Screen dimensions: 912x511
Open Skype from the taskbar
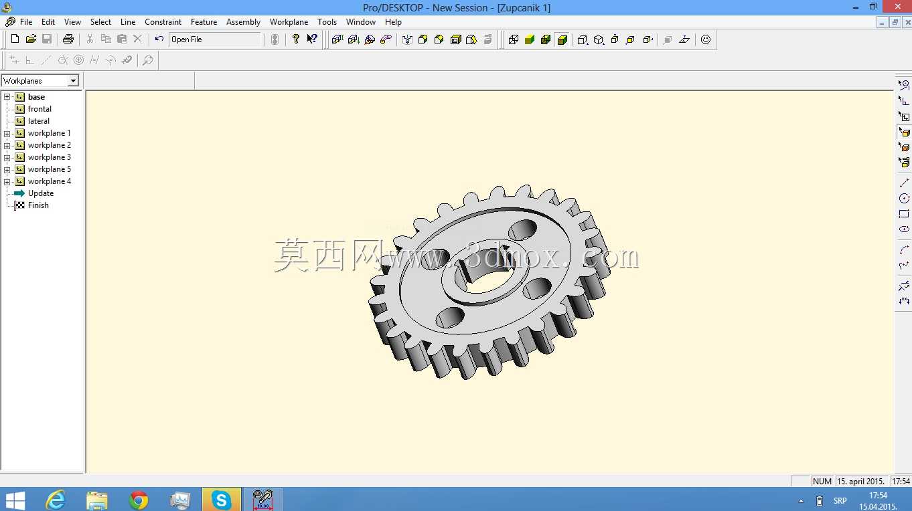(221, 500)
